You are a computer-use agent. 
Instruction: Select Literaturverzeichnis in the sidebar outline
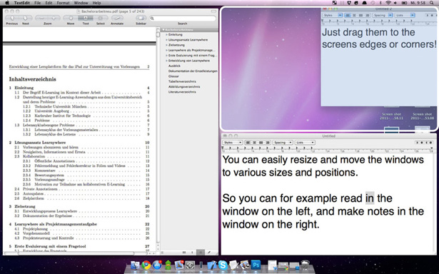tap(182, 92)
